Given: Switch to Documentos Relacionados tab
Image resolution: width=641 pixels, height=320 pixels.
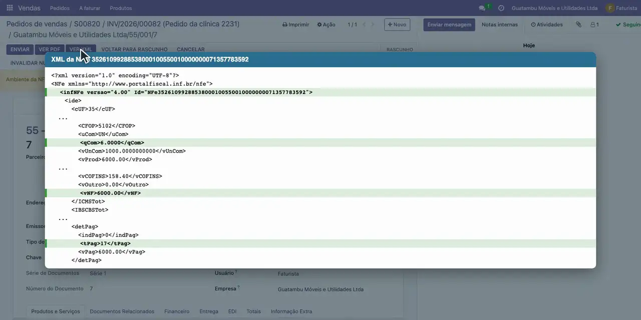Looking at the screenshot, I should [122, 311].
